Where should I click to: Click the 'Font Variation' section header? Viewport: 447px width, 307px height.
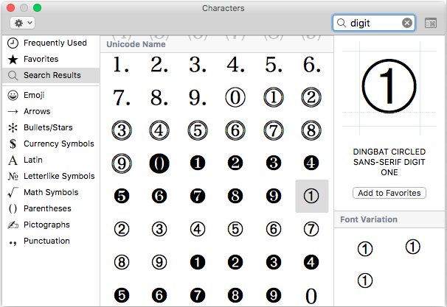coord(369,219)
